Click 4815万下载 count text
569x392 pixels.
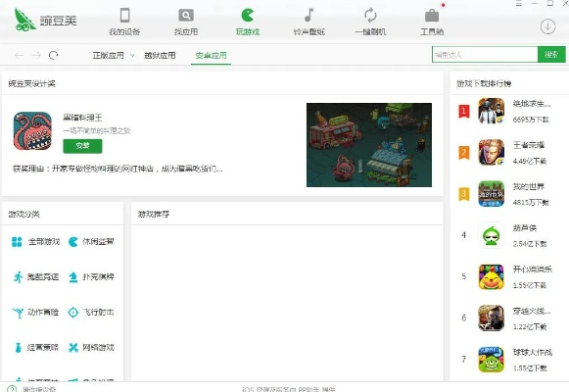click(x=531, y=202)
